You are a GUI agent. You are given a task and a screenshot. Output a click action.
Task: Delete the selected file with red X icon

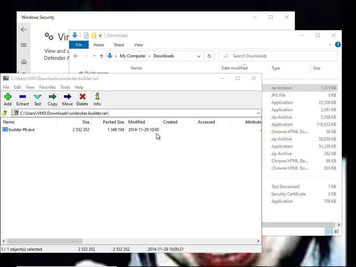coord(82,99)
